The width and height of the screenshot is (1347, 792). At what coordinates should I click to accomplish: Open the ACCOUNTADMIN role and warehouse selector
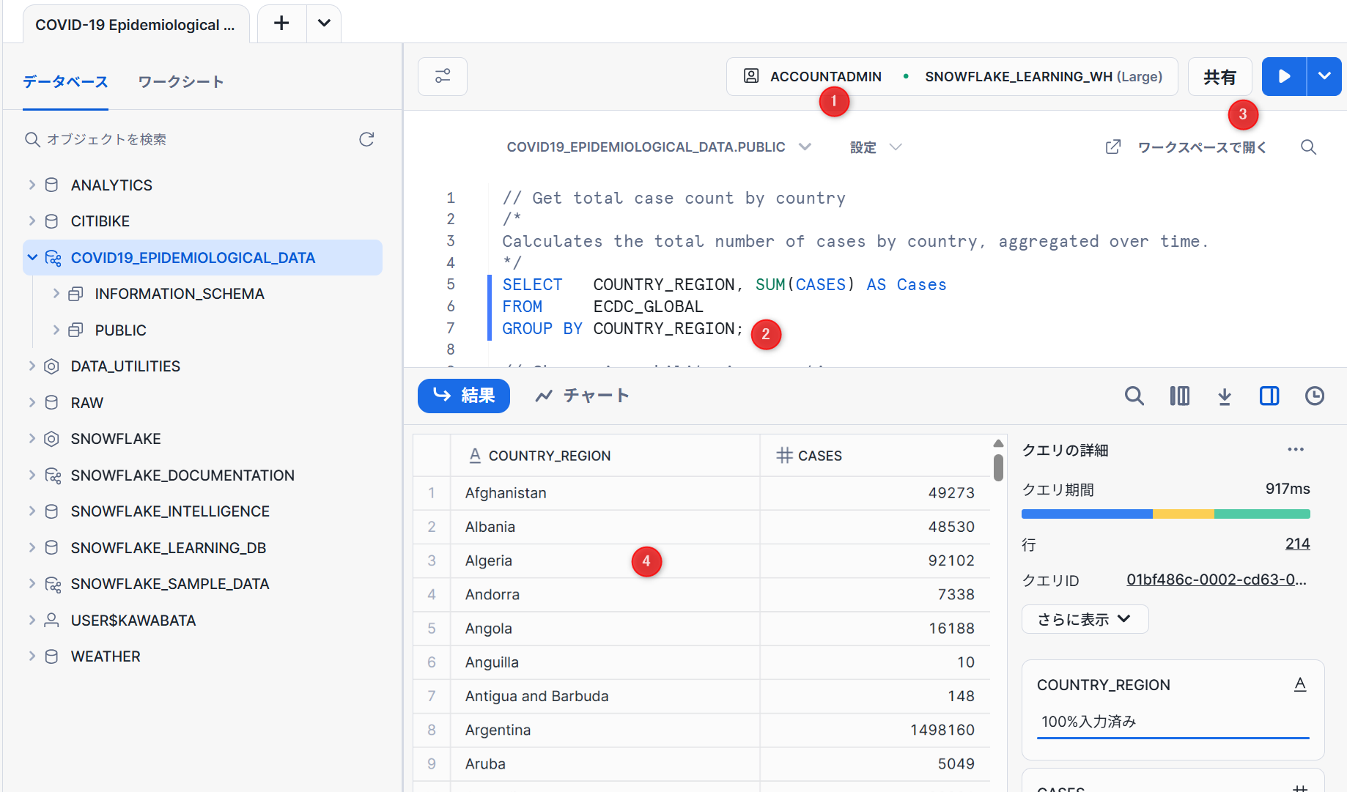(x=951, y=76)
